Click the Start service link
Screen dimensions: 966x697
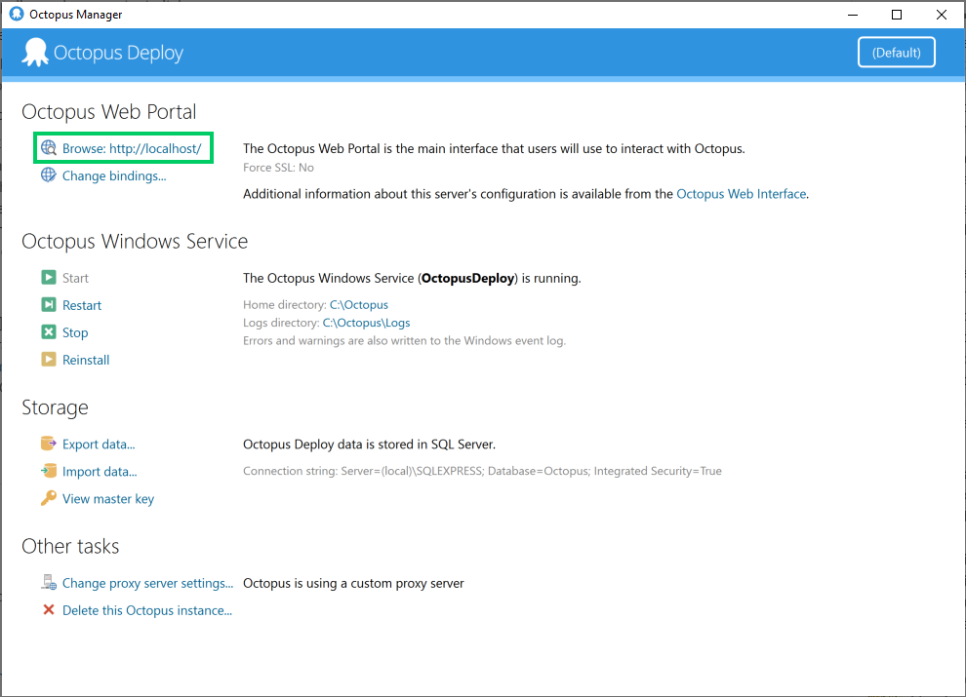pos(75,278)
